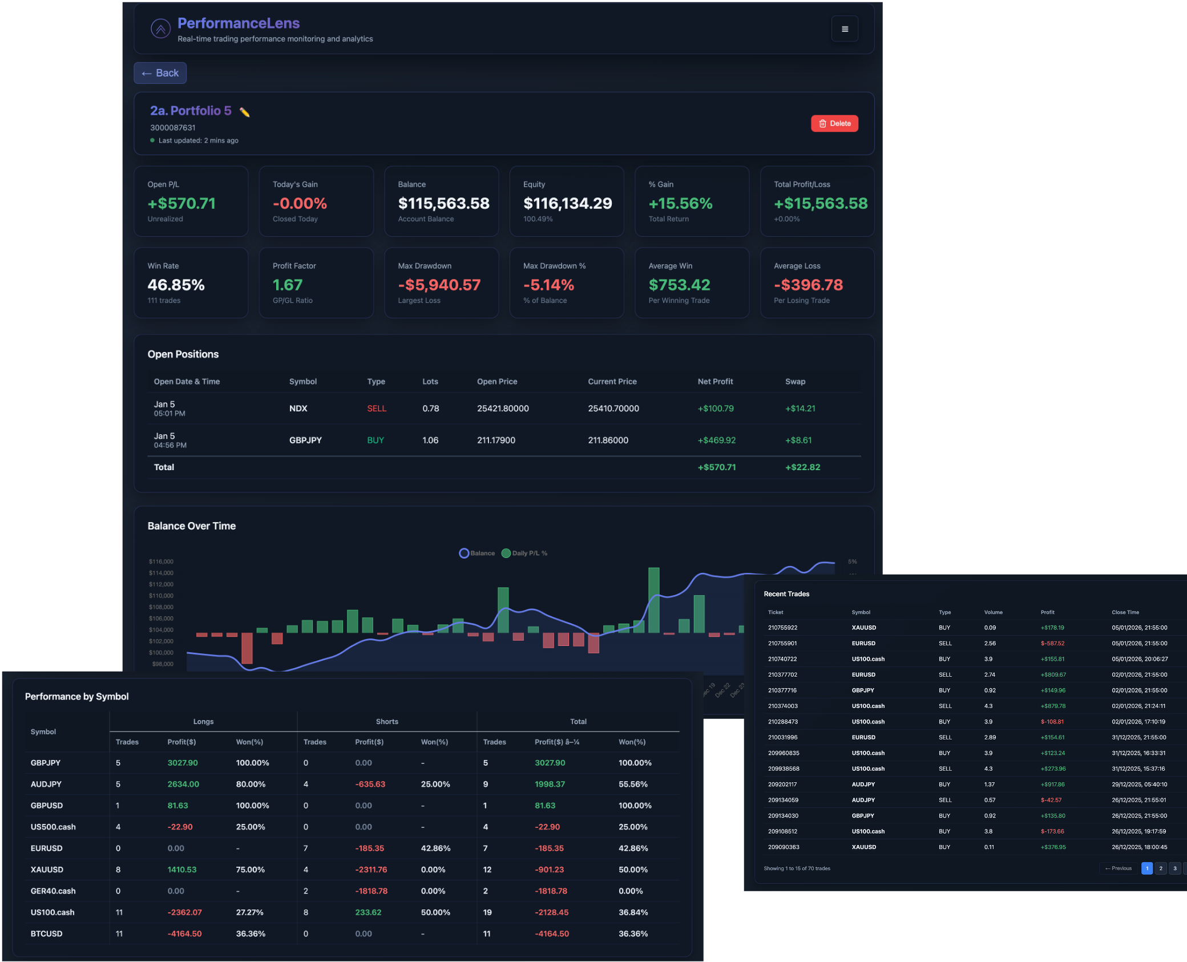Toggle visibility of the Balance series

click(x=477, y=553)
